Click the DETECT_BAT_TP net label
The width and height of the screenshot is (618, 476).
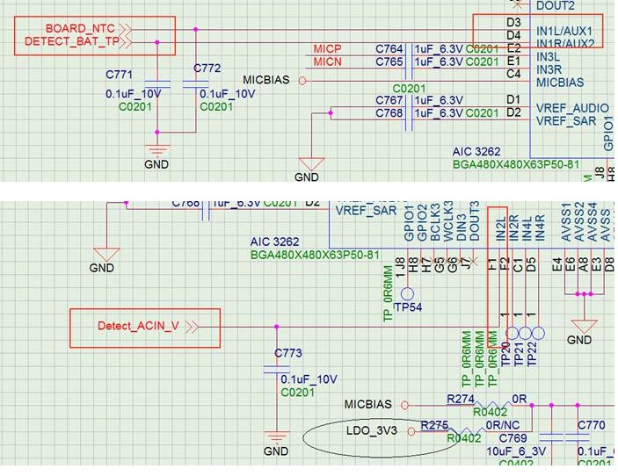coord(72,41)
